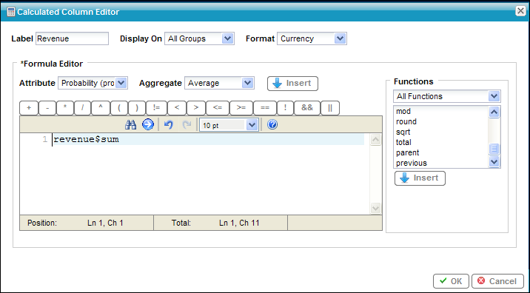The width and height of the screenshot is (530, 293).
Task: Click the blue go-to arrow icon
Action: [148, 125]
